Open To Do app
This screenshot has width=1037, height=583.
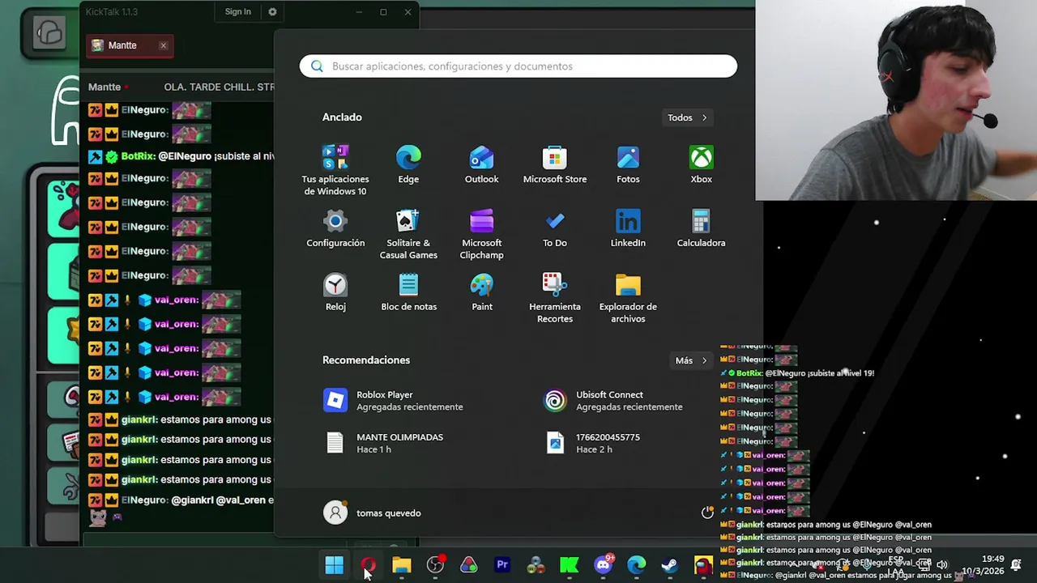pos(555,228)
